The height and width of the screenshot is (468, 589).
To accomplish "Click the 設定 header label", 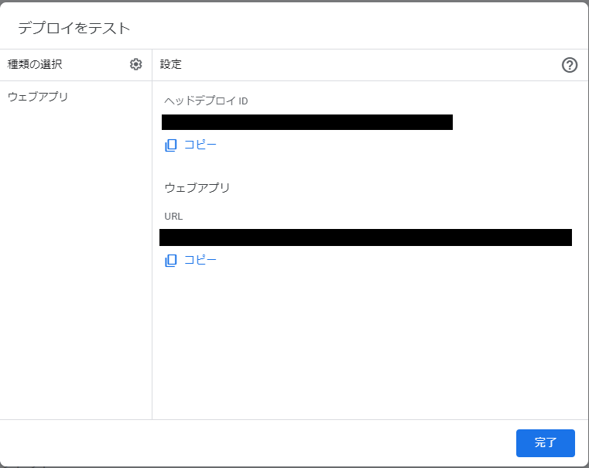I will pos(171,64).
